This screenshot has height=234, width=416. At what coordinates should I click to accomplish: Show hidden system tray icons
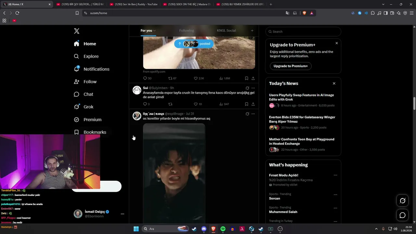[377, 229]
